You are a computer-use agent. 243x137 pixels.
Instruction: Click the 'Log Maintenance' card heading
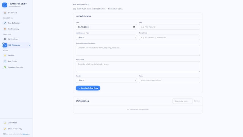pos(84,16)
